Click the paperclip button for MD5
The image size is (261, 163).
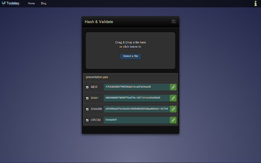click(173, 87)
